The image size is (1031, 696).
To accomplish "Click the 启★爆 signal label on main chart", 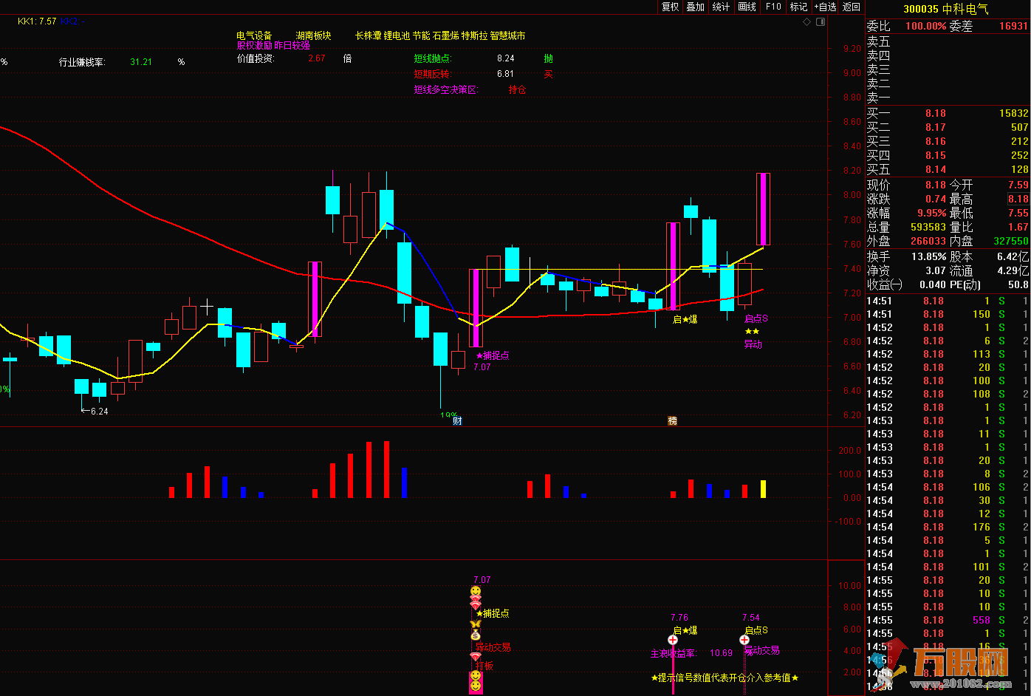I will (x=685, y=319).
